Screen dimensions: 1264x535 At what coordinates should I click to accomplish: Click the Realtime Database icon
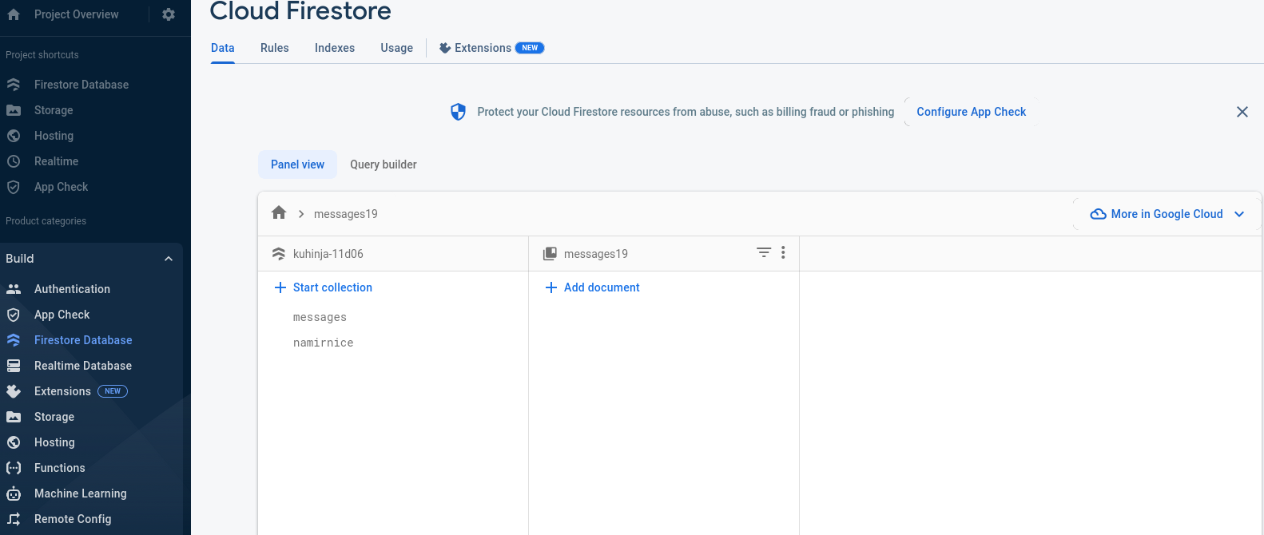point(14,366)
